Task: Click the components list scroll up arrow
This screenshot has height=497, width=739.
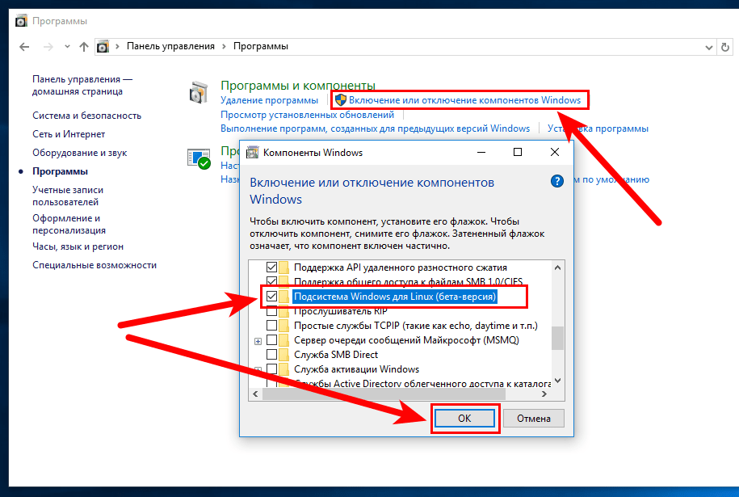Action: click(x=557, y=267)
